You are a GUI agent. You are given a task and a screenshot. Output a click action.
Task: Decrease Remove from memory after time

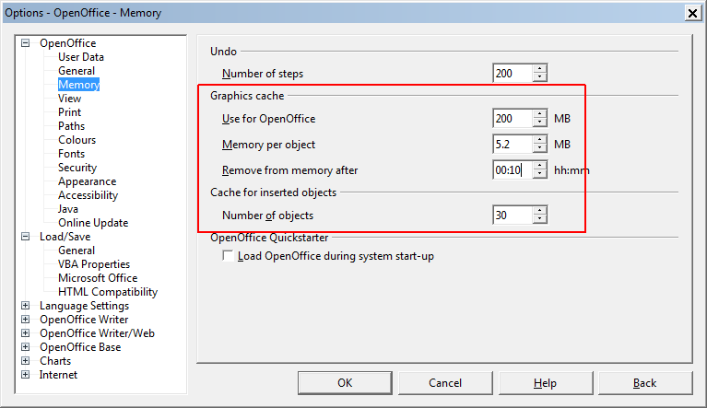pyautogui.click(x=539, y=174)
